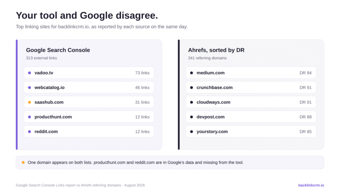Click the purple dot next to webcatalog.io
The width and height of the screenshot is (340, 195).
tap(30, 87)
